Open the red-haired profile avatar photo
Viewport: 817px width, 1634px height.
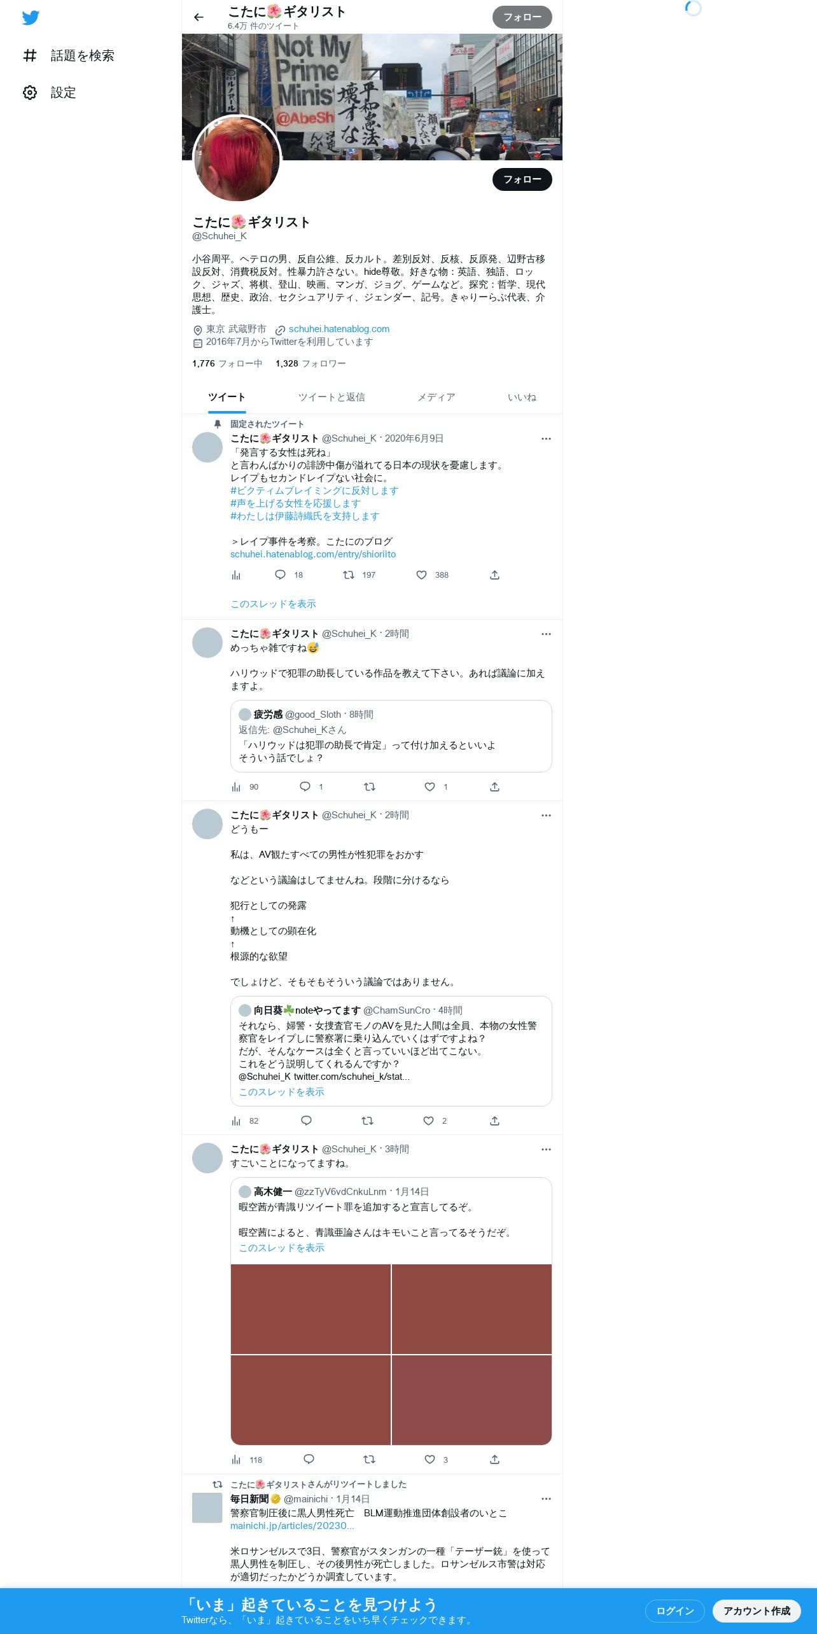pos(237,159)
